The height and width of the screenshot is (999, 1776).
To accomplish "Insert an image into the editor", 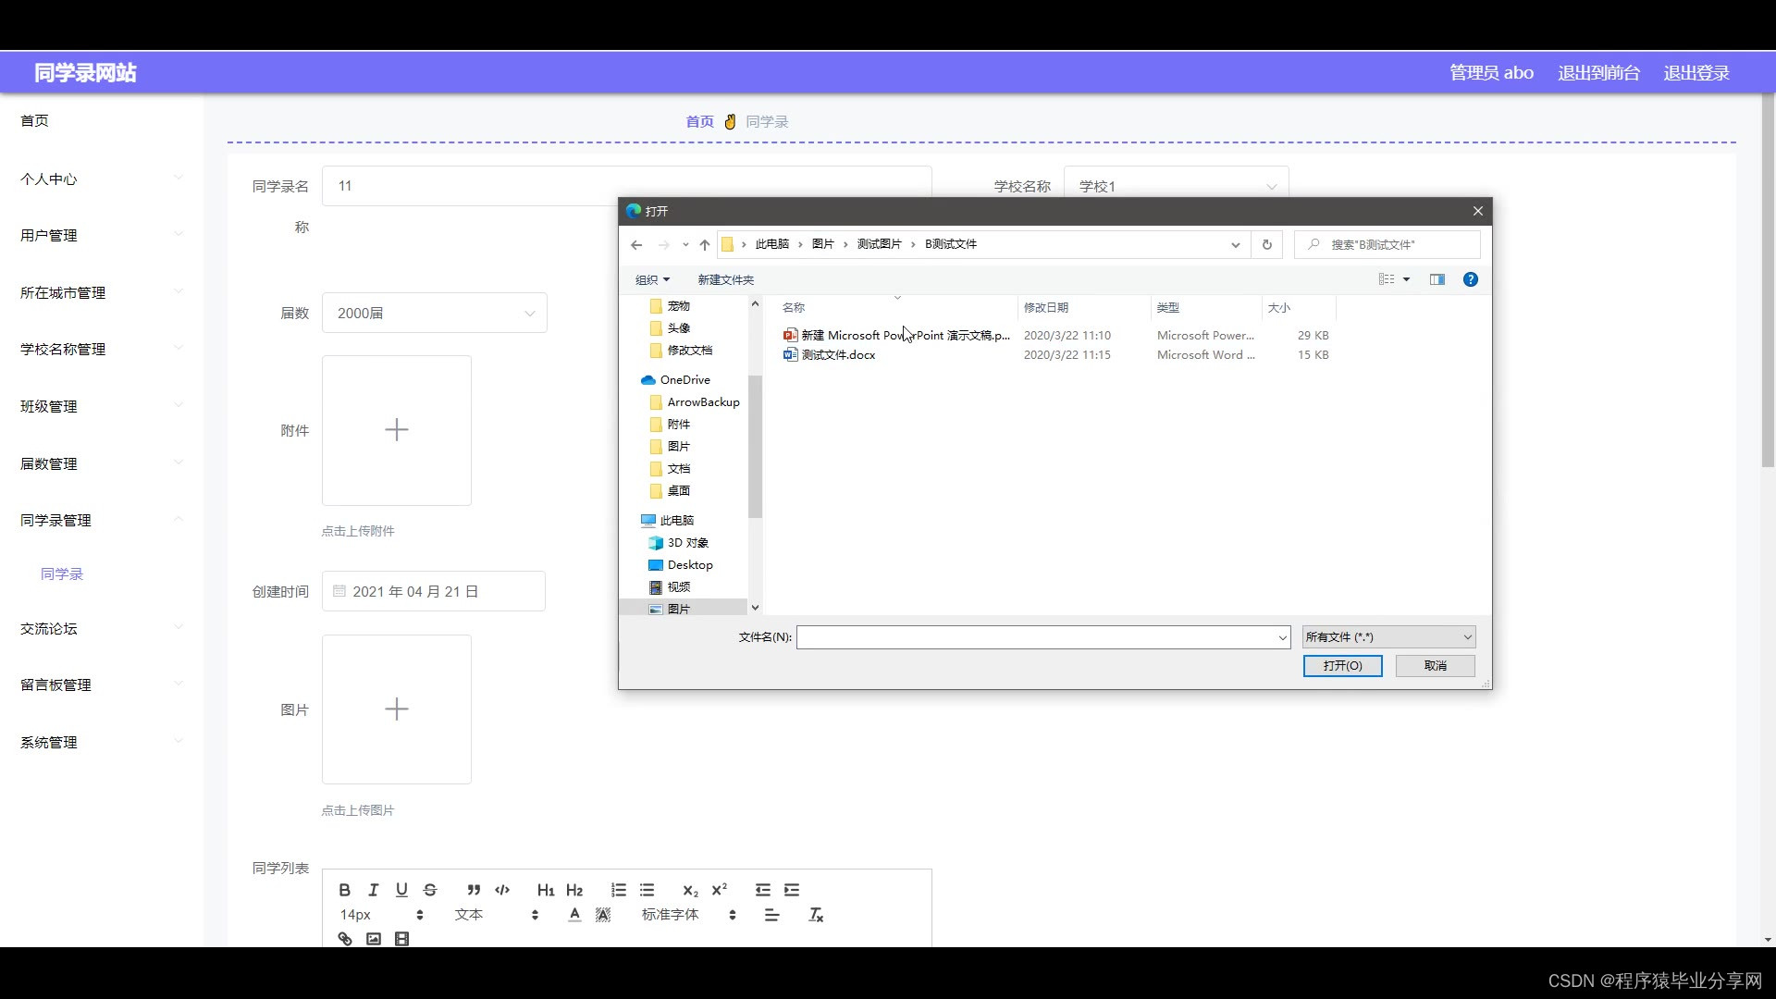I will pyautogui.click(x=374, y=939).
